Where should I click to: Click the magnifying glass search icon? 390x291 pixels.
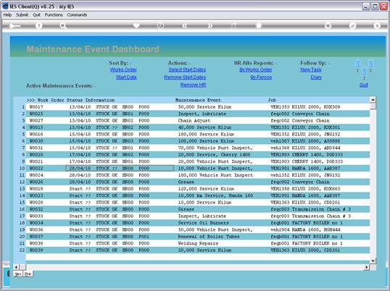(x=63, y=25)
